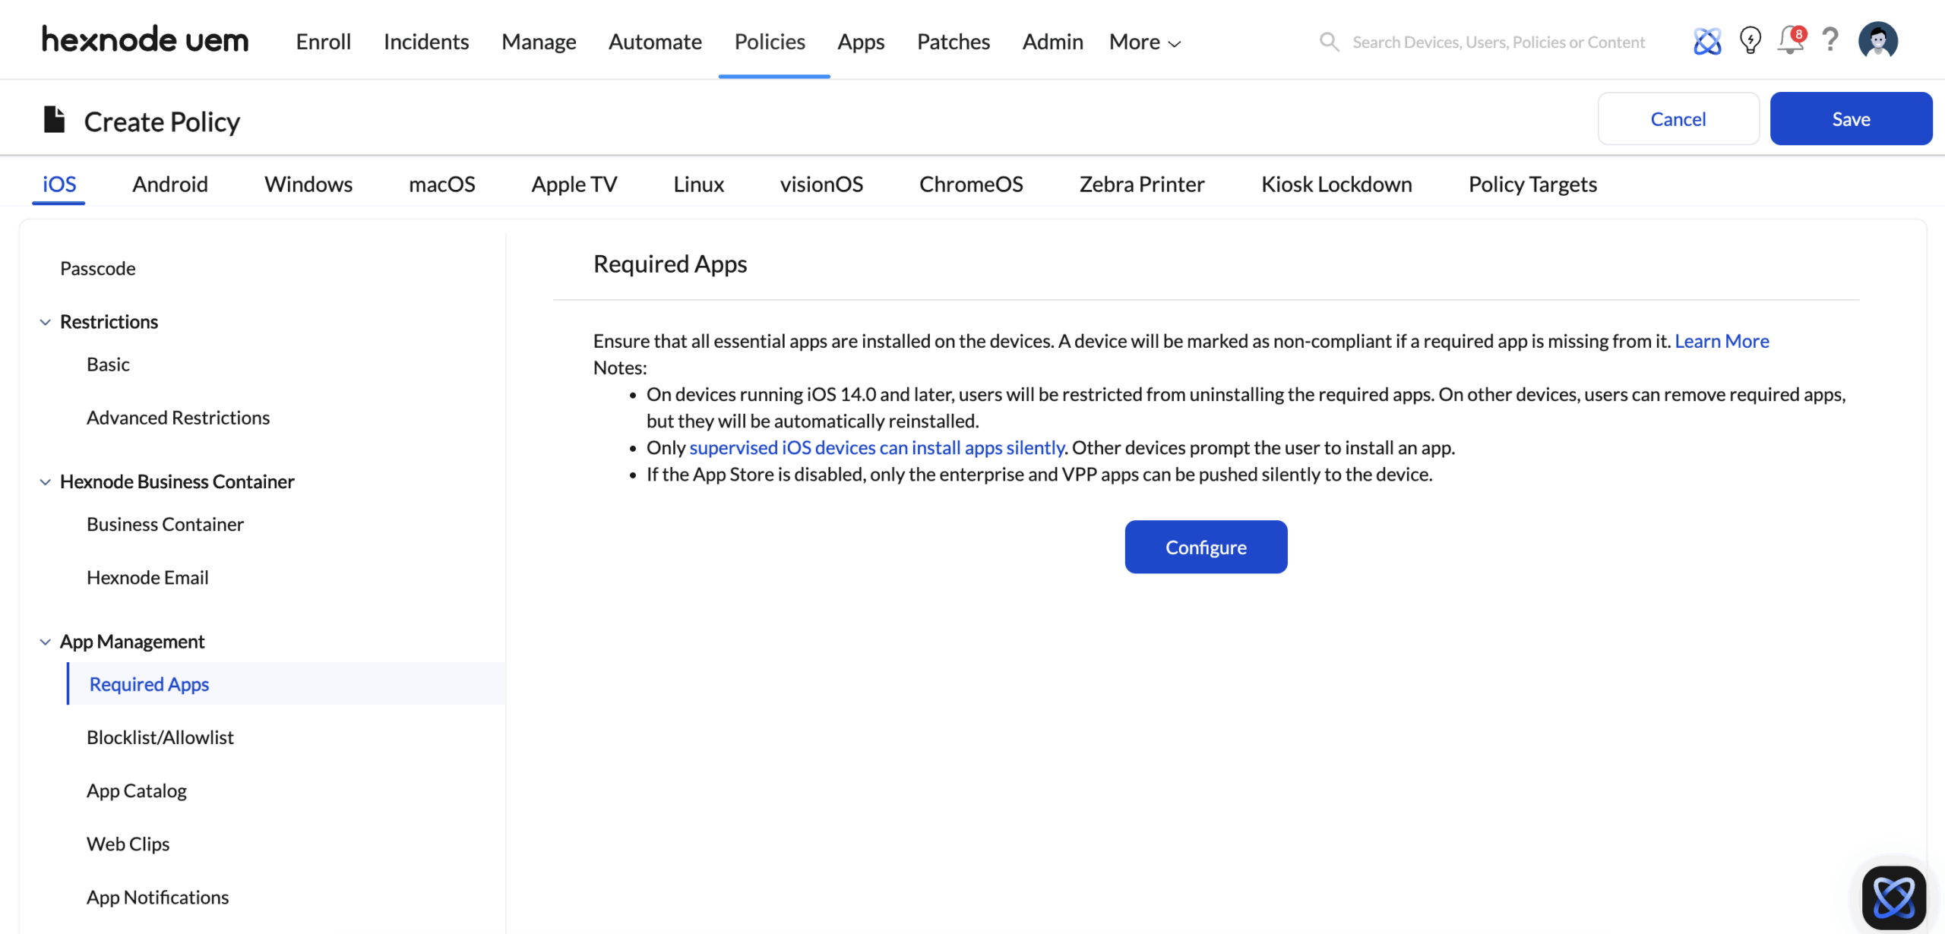The width and height of the screenshot is (1945, 934).
Task: Open supervised iOS devices silent install link
Action: 877,447
